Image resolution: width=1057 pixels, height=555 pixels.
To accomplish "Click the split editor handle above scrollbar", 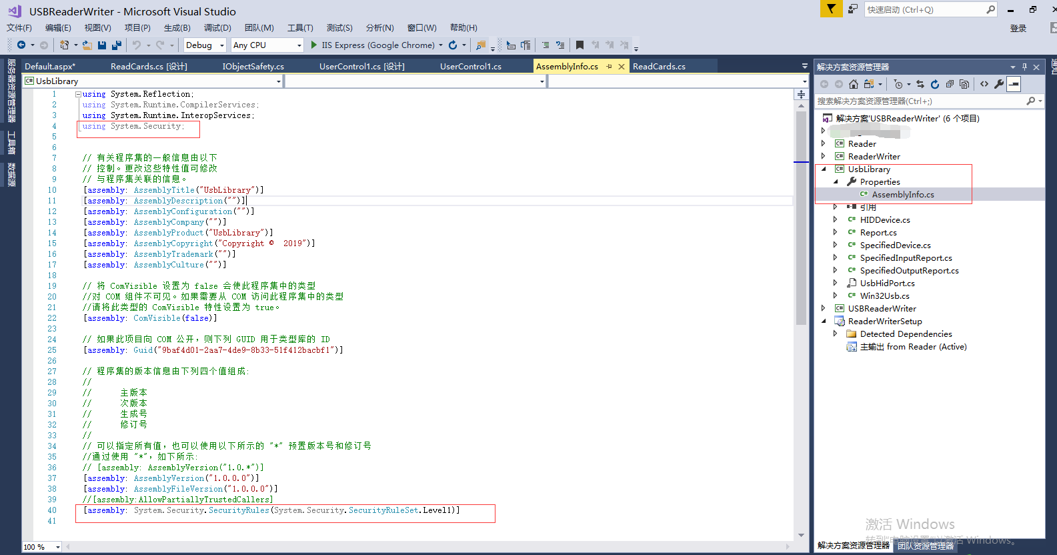I will (801, 94).
